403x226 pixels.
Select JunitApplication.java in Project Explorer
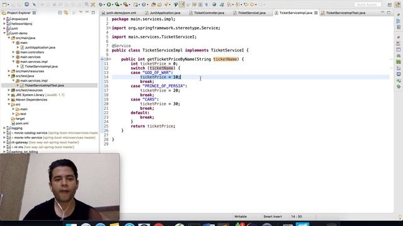point(40,48)
